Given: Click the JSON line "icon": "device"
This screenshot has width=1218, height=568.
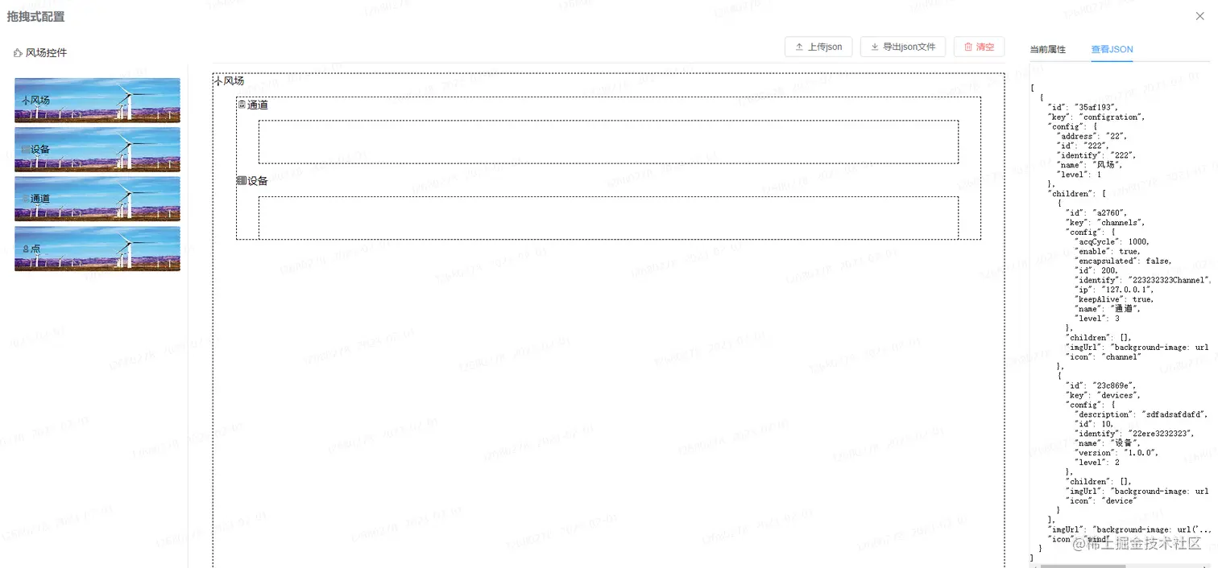Looking at the screenshot, I should tap(1101, 500).
